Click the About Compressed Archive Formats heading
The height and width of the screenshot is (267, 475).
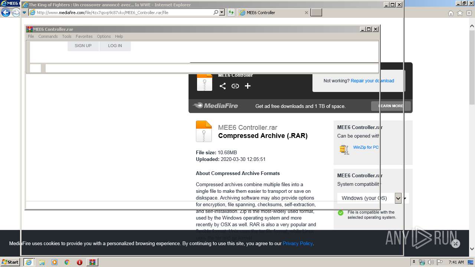click(x=238, y=173)
